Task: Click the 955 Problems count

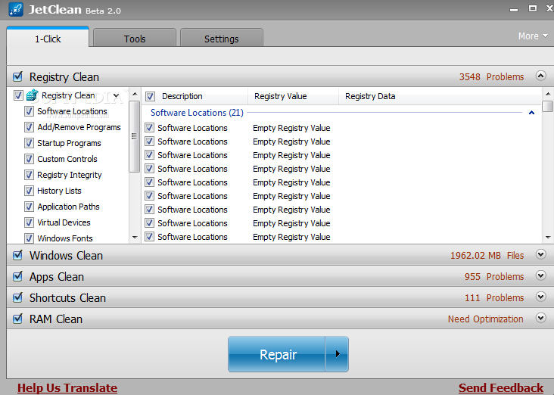Action: (494, 276)
